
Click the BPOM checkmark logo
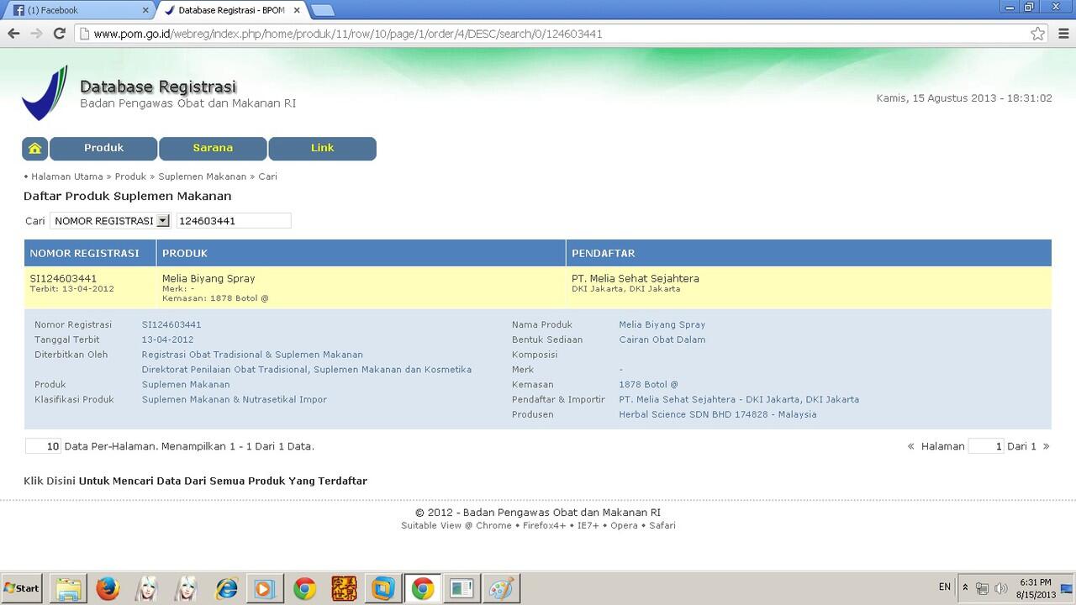click(x=45, y=93)
